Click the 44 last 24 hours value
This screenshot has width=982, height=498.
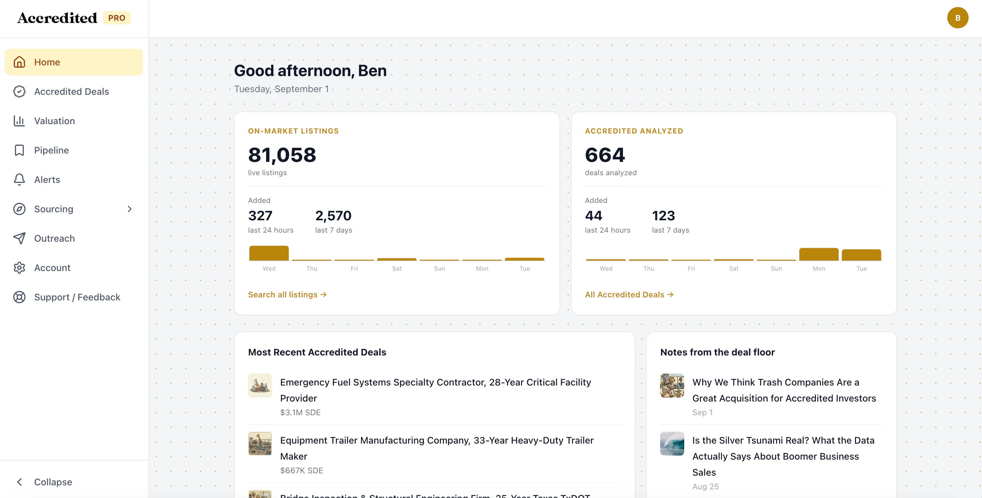(594, 216)
